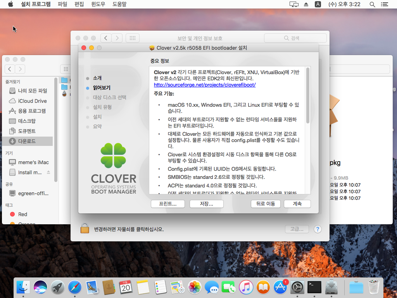Click the show all grid button in preferences

click(x=133, y=38)
